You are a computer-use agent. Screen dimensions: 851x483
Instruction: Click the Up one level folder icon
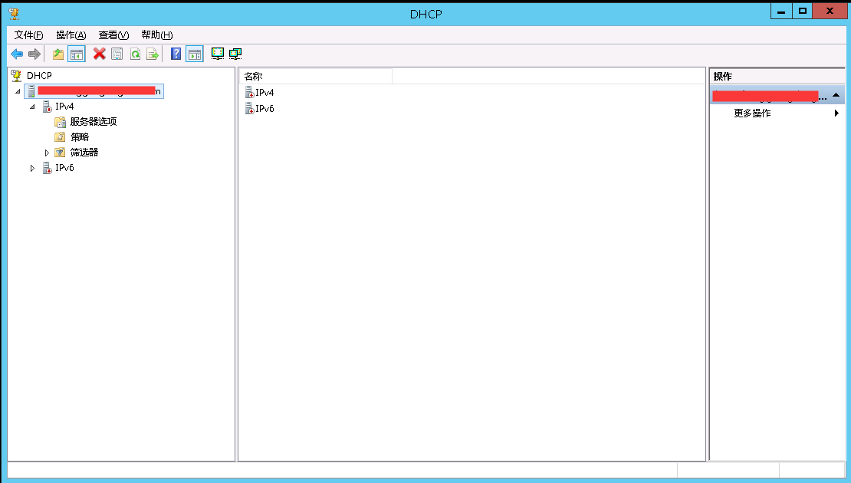pyautogui.click(x=58, y=54)
